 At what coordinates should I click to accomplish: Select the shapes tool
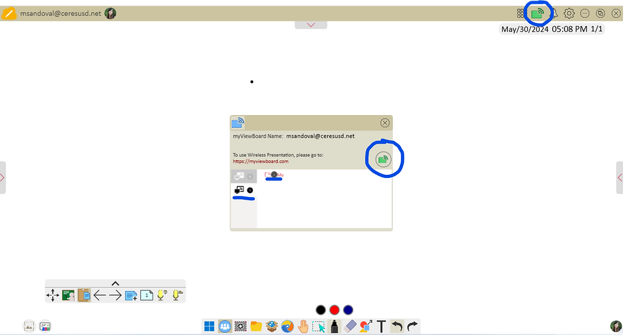pyautogui.click(x=366, y=326)
